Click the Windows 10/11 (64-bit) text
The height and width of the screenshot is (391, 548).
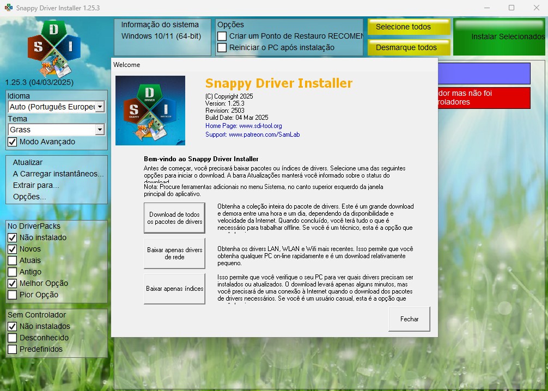161,36
